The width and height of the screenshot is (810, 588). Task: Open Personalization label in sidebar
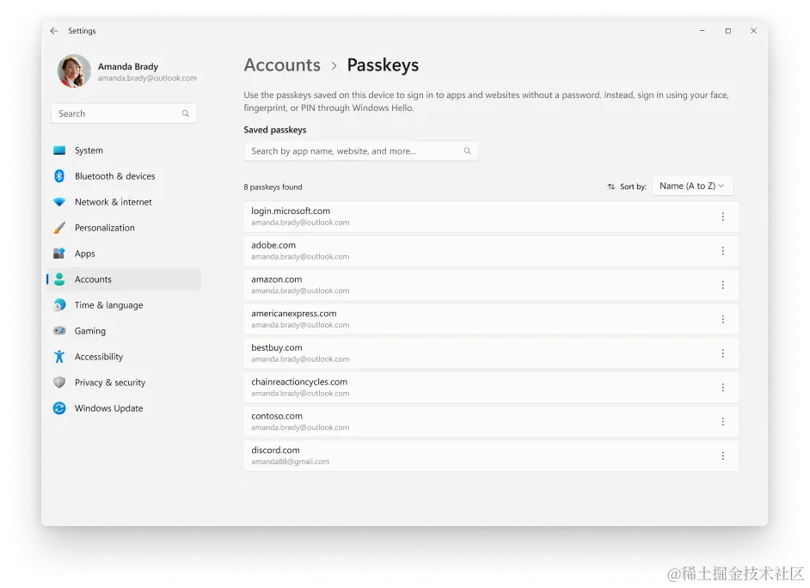point(104,228)
